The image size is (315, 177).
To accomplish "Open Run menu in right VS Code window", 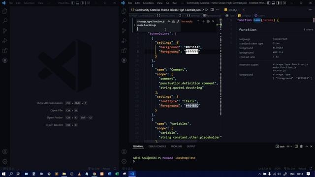I will coord(175,3).
